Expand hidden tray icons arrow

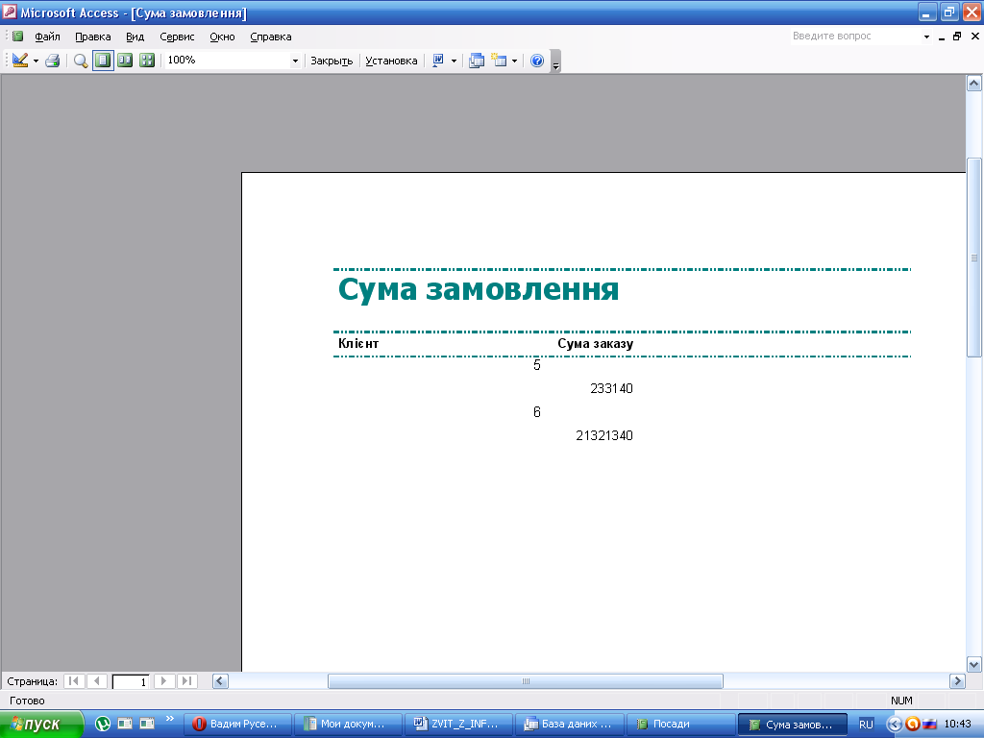tap(895, 725)
